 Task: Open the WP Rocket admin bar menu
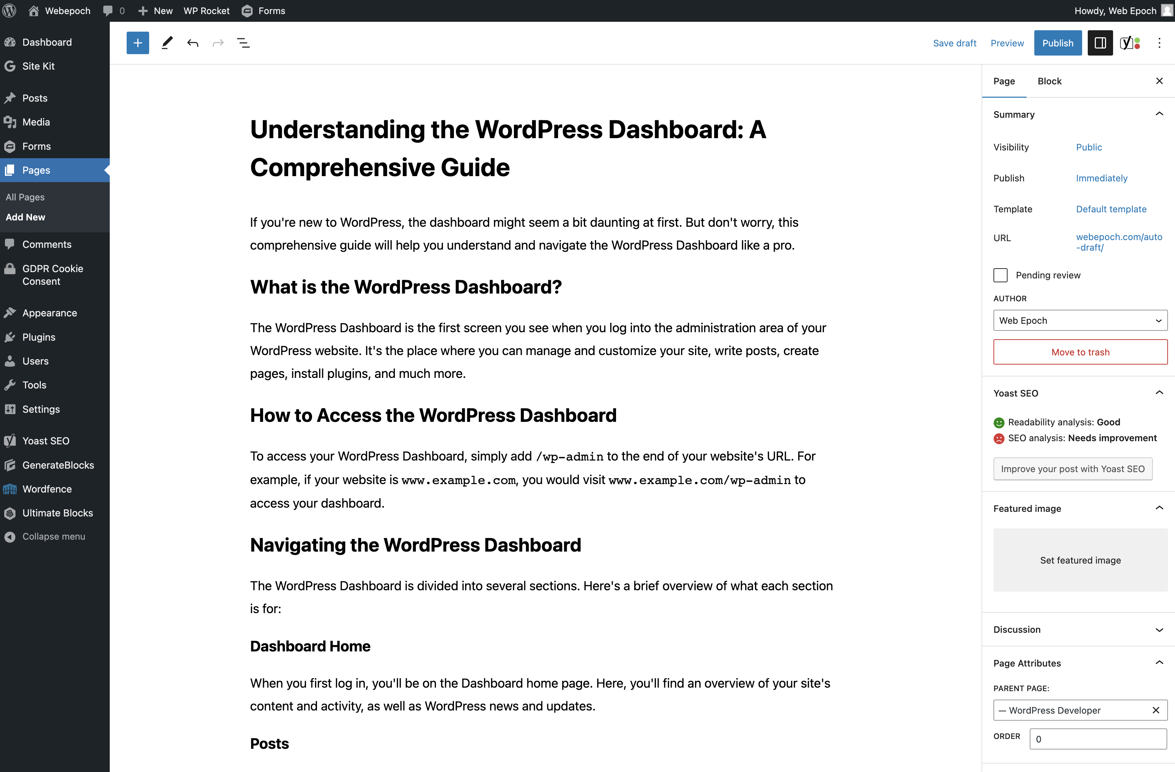tap(207, 10)
